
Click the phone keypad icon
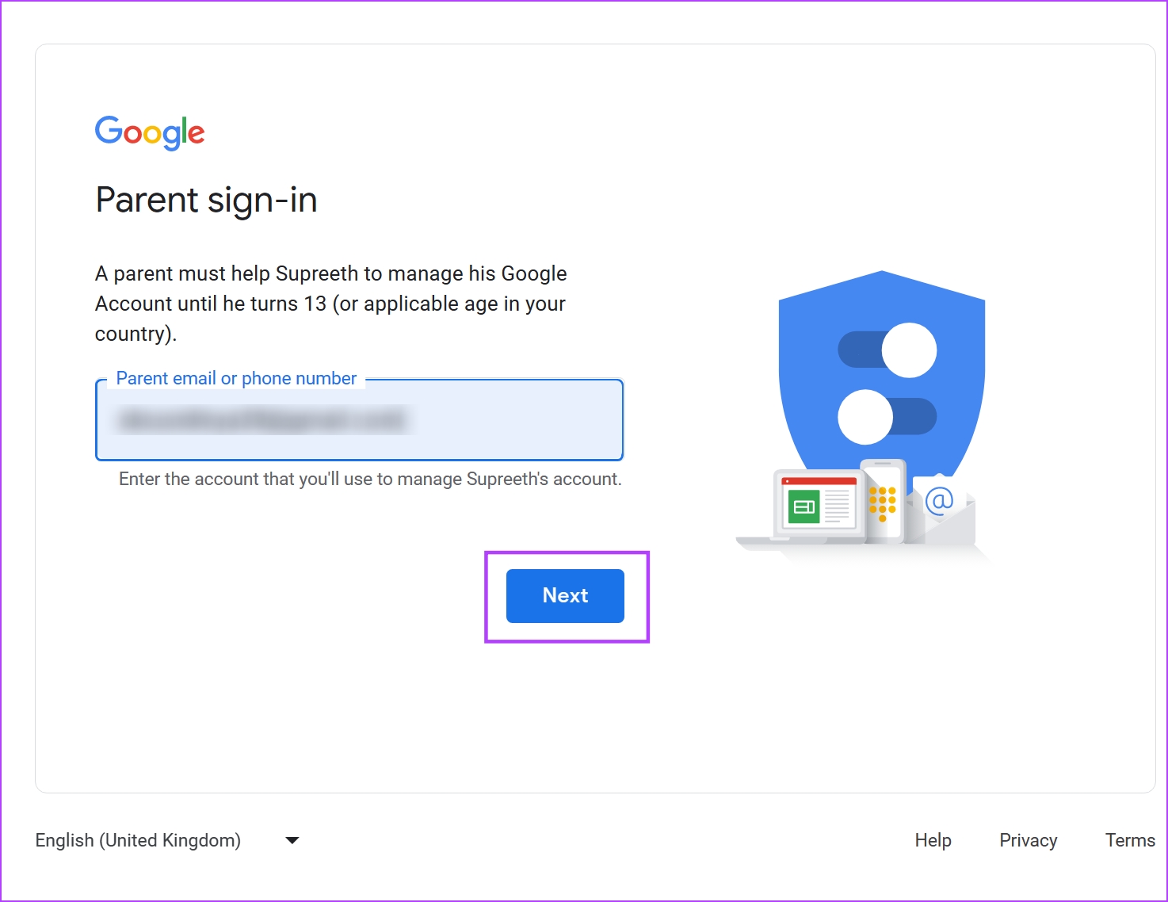pyautogui.click(x=883, y=500)
